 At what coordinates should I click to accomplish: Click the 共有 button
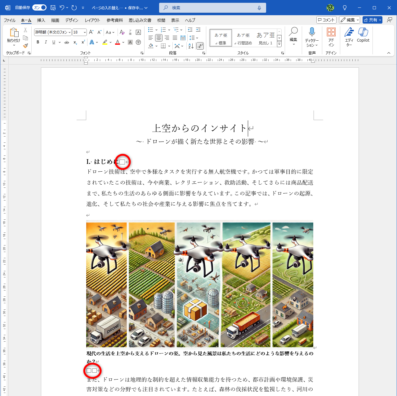click(x=372, y=20)
